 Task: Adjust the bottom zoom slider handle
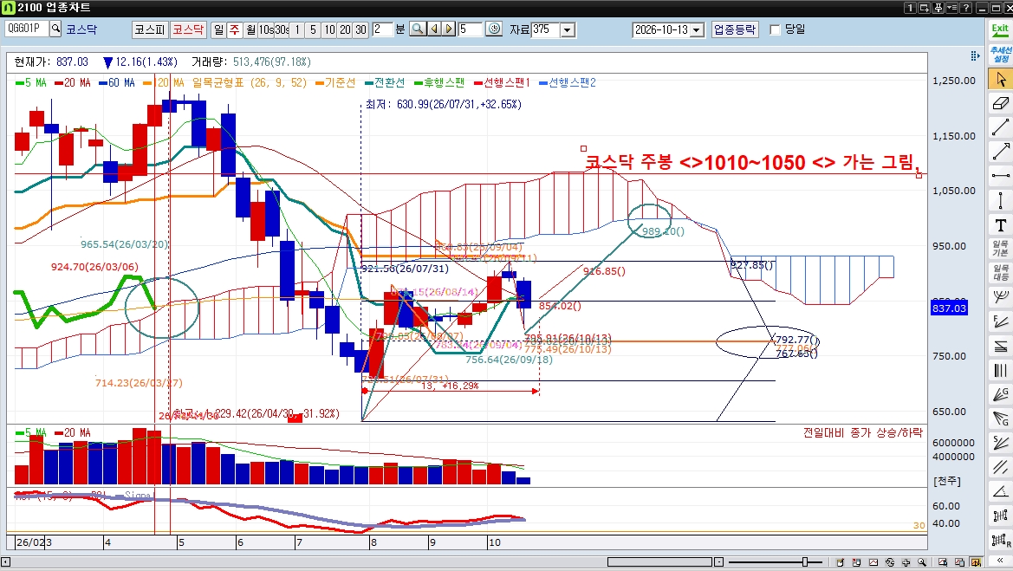(x=805, y=562)
